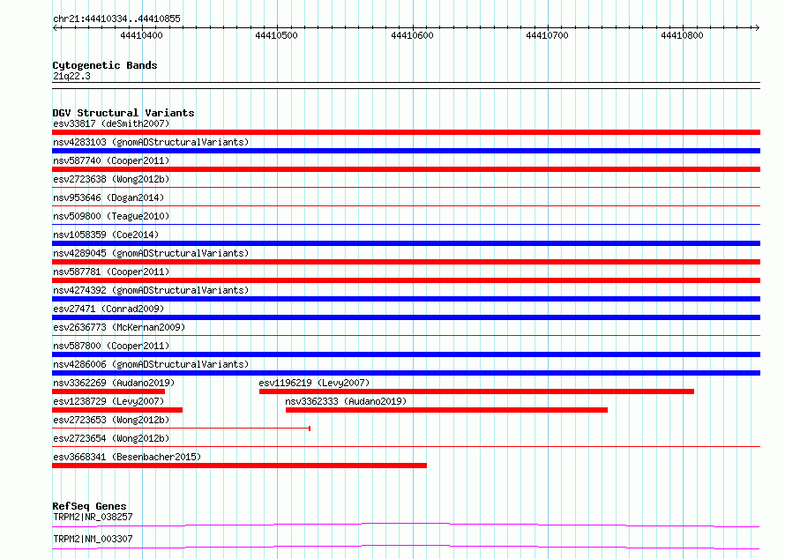Open variant label nsv953646 (Dogan2014)
The width and height of the screenshot is (785, 559).
point(108,198)
